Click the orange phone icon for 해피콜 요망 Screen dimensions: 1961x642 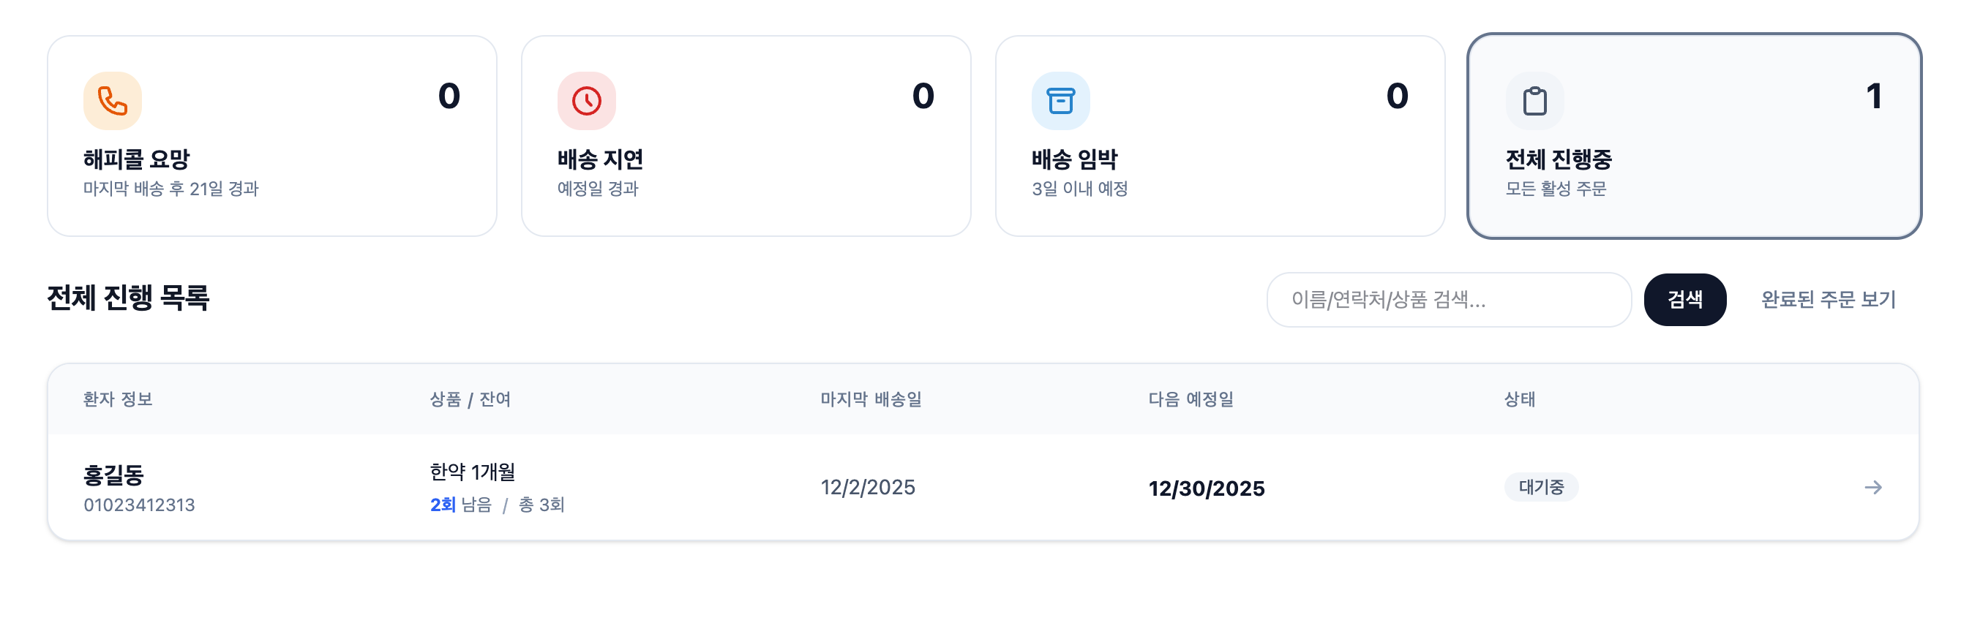112,101
